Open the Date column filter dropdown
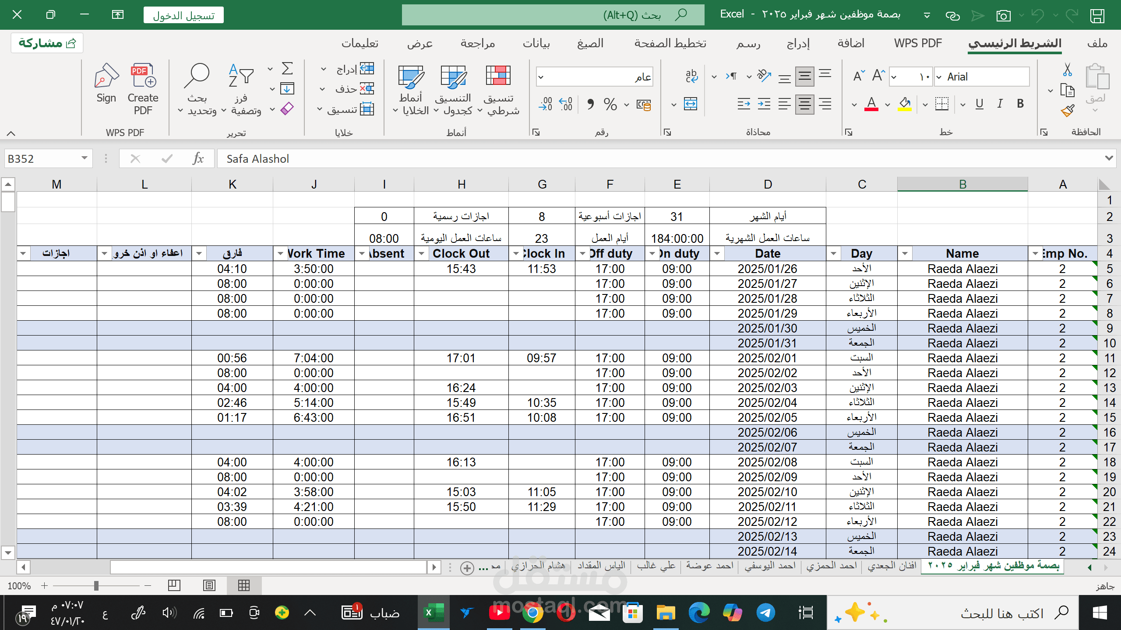Screen dimensions: 1121x630 pos(717,254)
